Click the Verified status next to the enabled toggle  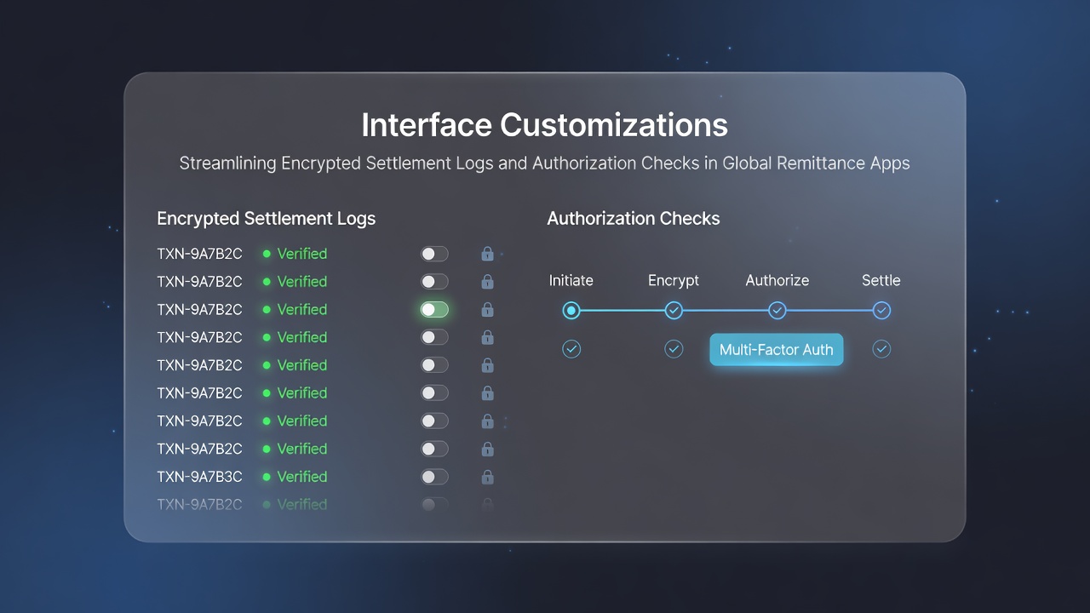(x=302, y=309)
